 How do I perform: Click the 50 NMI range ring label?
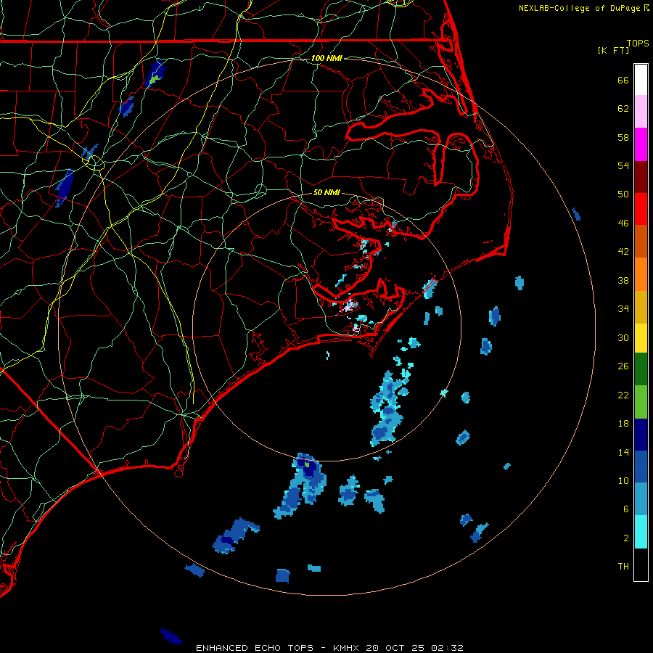(x=326, y=192)
